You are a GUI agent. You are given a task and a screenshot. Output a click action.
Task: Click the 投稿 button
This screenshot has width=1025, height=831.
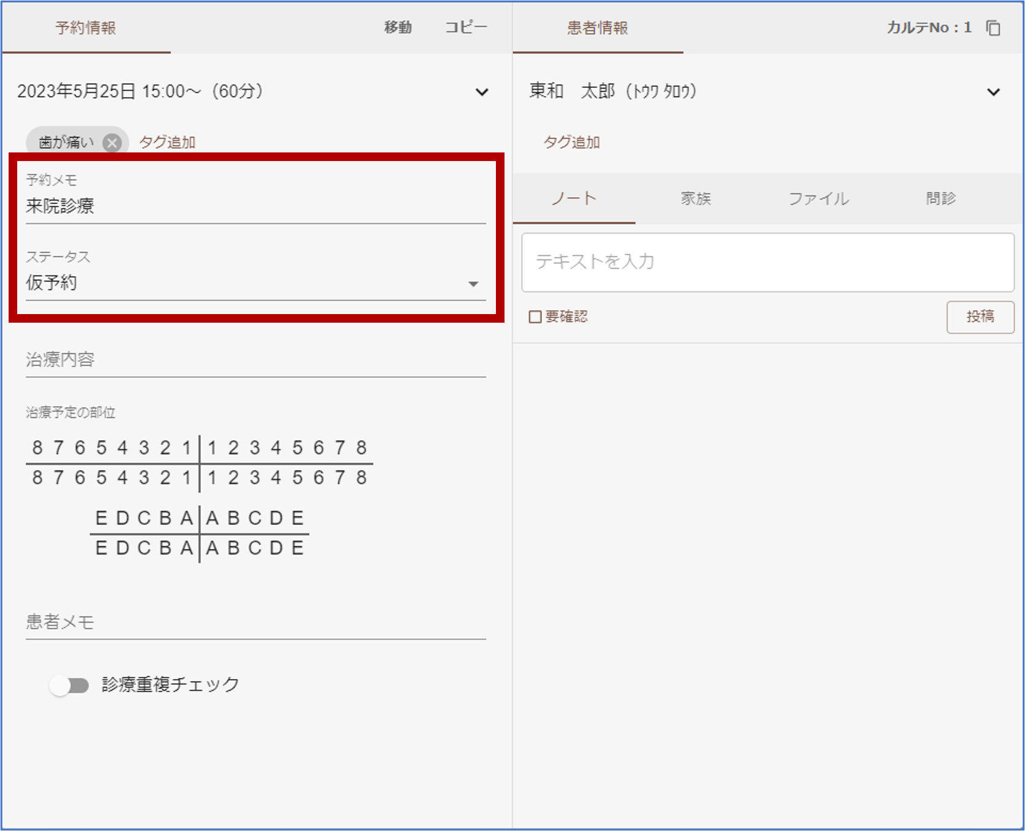click(980, 317)
